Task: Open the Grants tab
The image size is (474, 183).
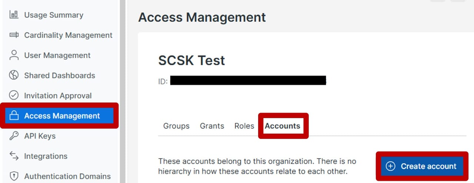Action: coord(212,126)
